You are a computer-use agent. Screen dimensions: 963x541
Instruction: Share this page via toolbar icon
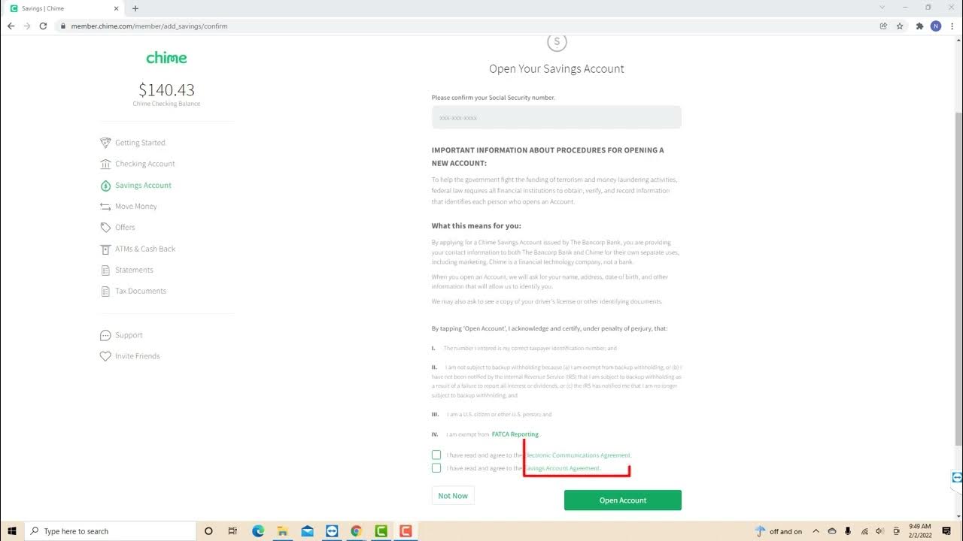pyautogui.click(x=883, y=26)
